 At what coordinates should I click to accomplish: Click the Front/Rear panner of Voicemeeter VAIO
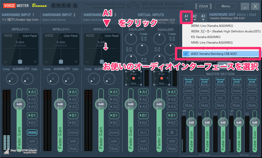133,78
